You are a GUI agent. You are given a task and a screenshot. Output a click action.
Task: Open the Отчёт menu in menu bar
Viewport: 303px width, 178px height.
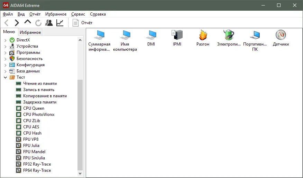pyautogui.click(x=35, y=14)
